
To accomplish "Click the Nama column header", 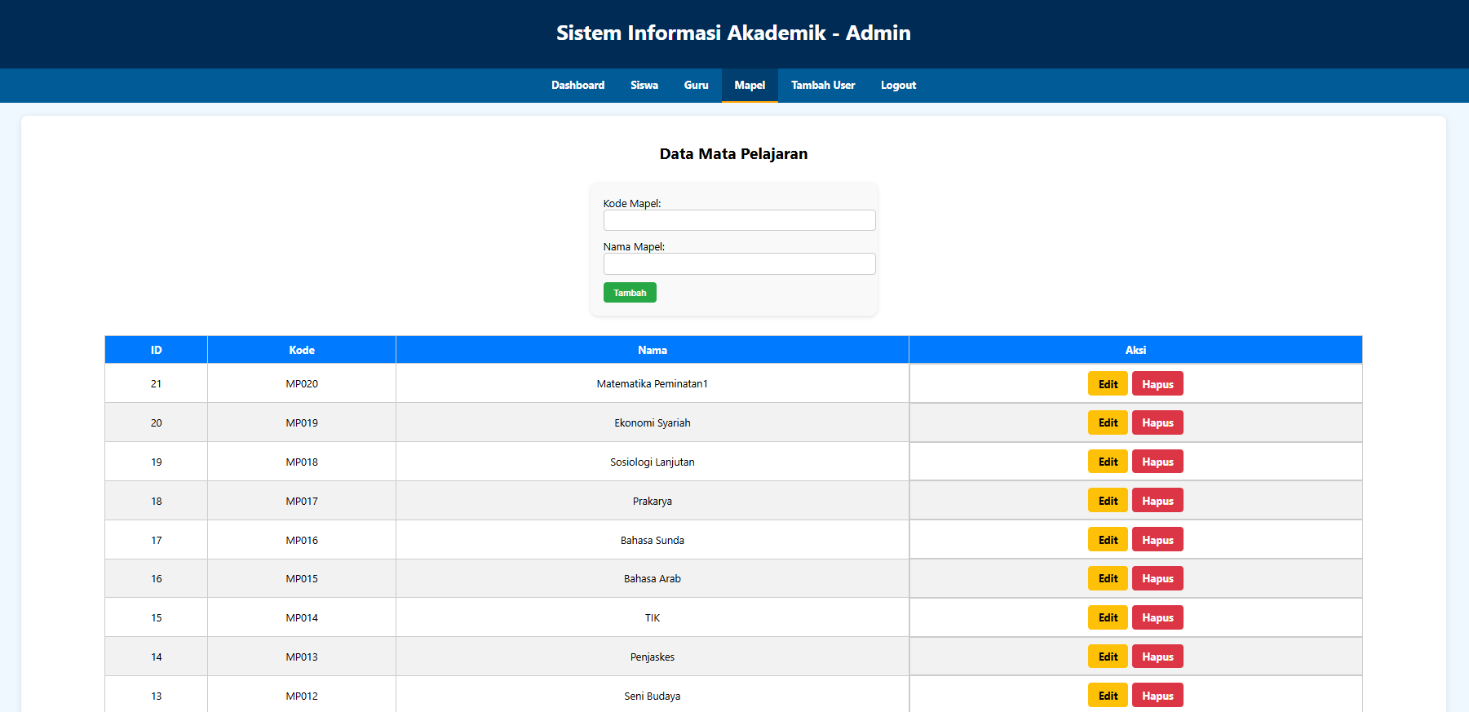I will point(652,350).
